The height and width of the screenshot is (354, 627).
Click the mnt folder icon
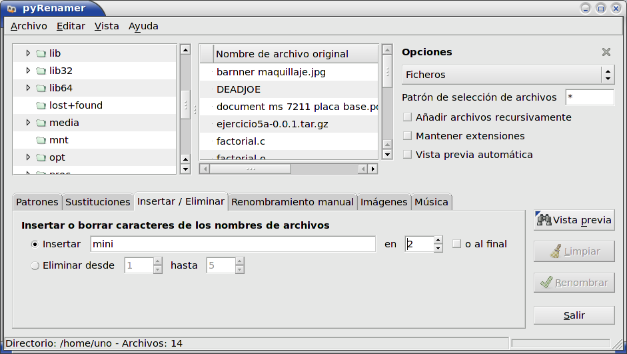click(41, 140)
